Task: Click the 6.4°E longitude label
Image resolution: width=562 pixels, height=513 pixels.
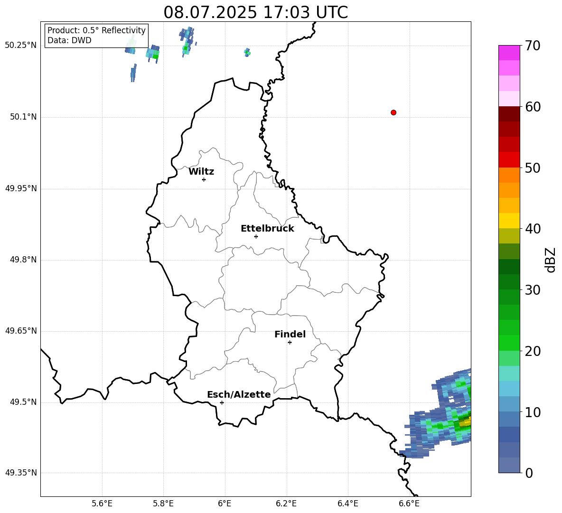Action: click(x=347, y=504)
